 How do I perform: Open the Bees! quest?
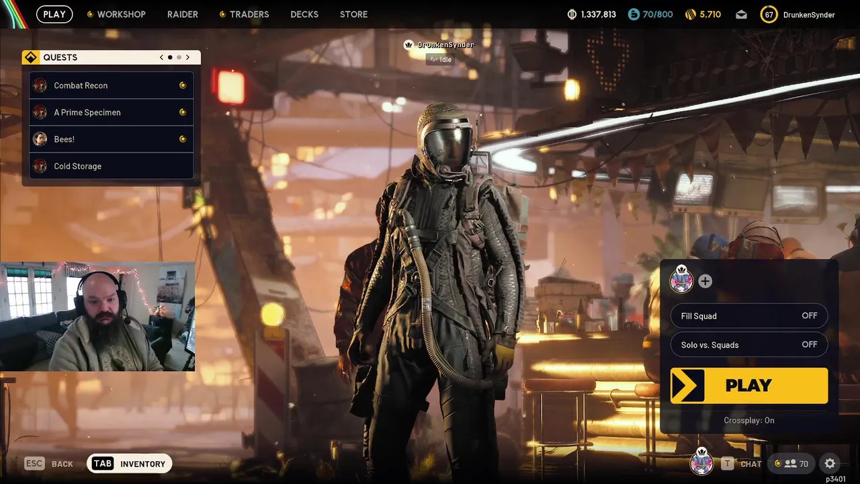click(x=112, y=139)
